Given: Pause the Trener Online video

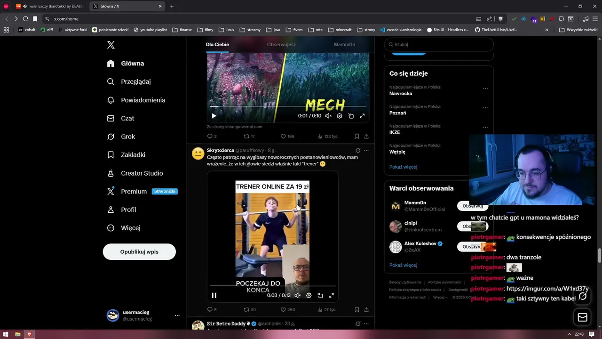Looking at the screenshot, I should 214,295.
